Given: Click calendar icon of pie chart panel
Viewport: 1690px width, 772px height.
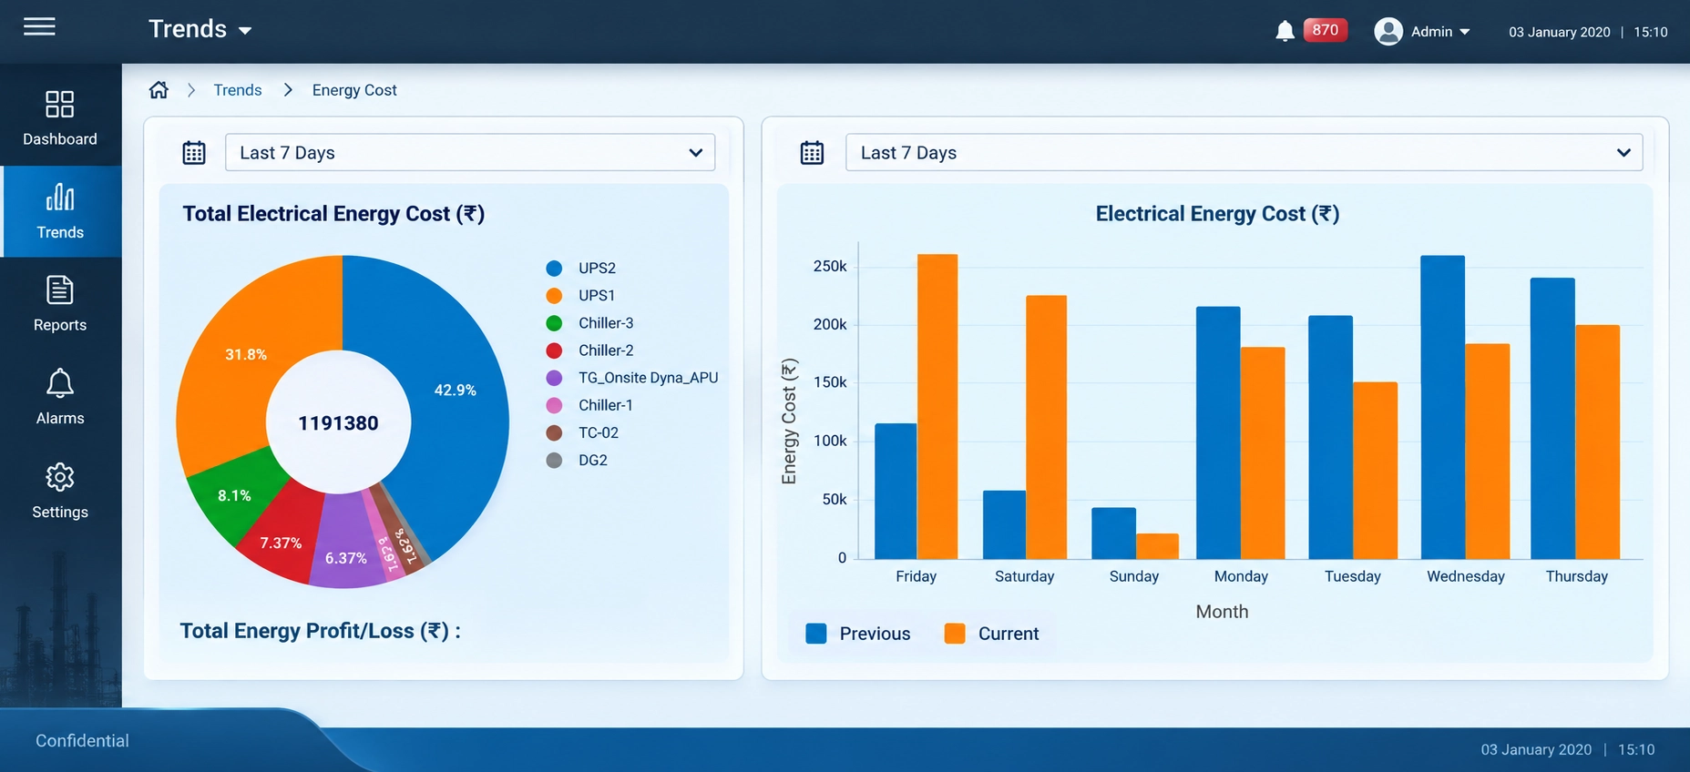Looking at the screenshot, I should pos(194,152).
